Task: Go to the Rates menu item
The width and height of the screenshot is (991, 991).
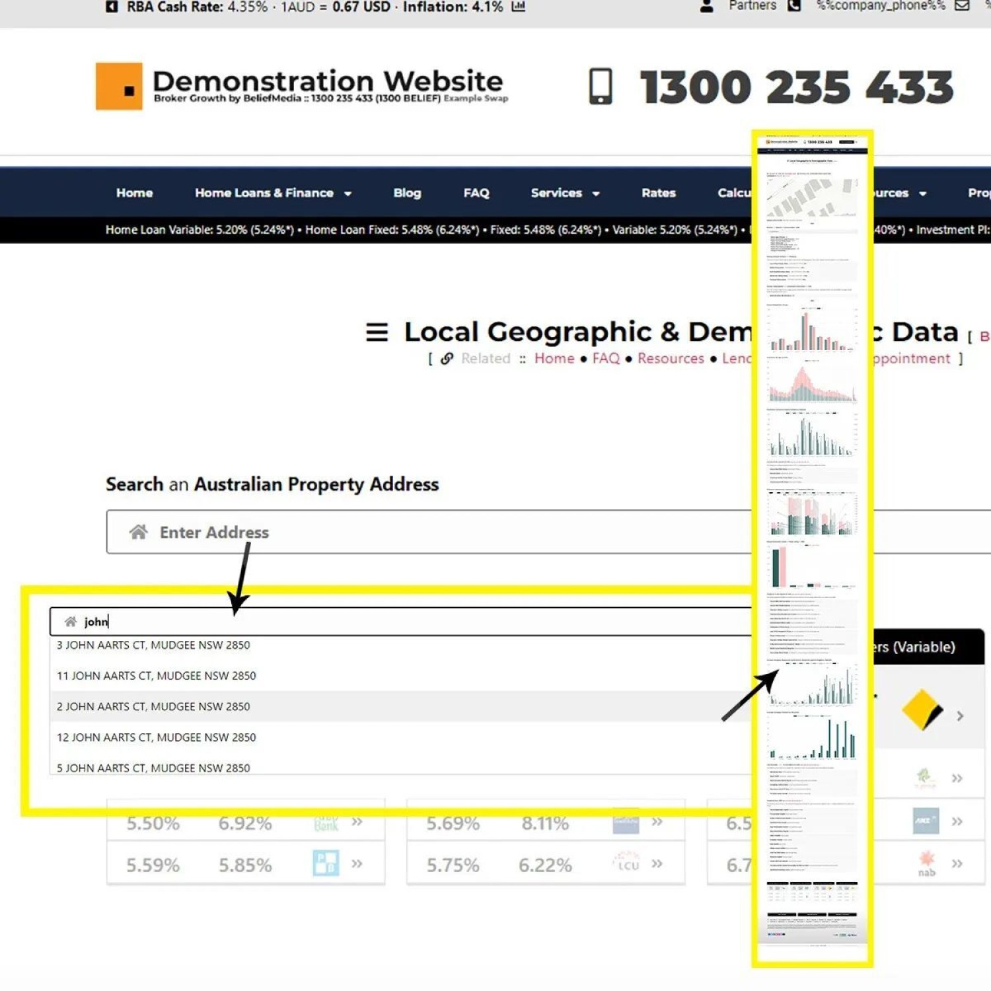Action: click(658, 193)
